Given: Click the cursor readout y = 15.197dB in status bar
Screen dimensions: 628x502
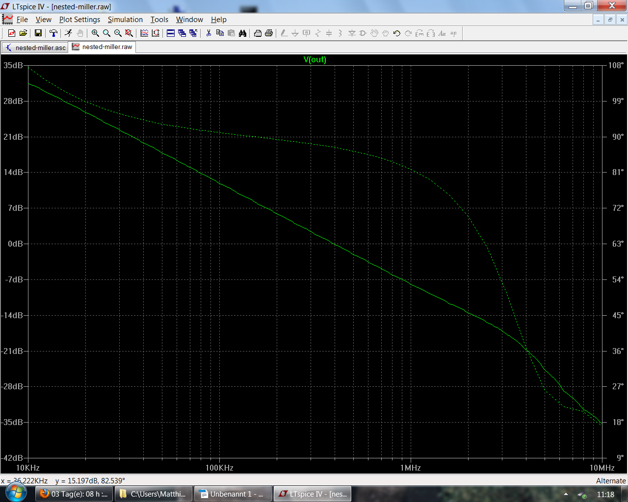Looking at the screenshot, I should pyautogui.click(x=90, y=481).
